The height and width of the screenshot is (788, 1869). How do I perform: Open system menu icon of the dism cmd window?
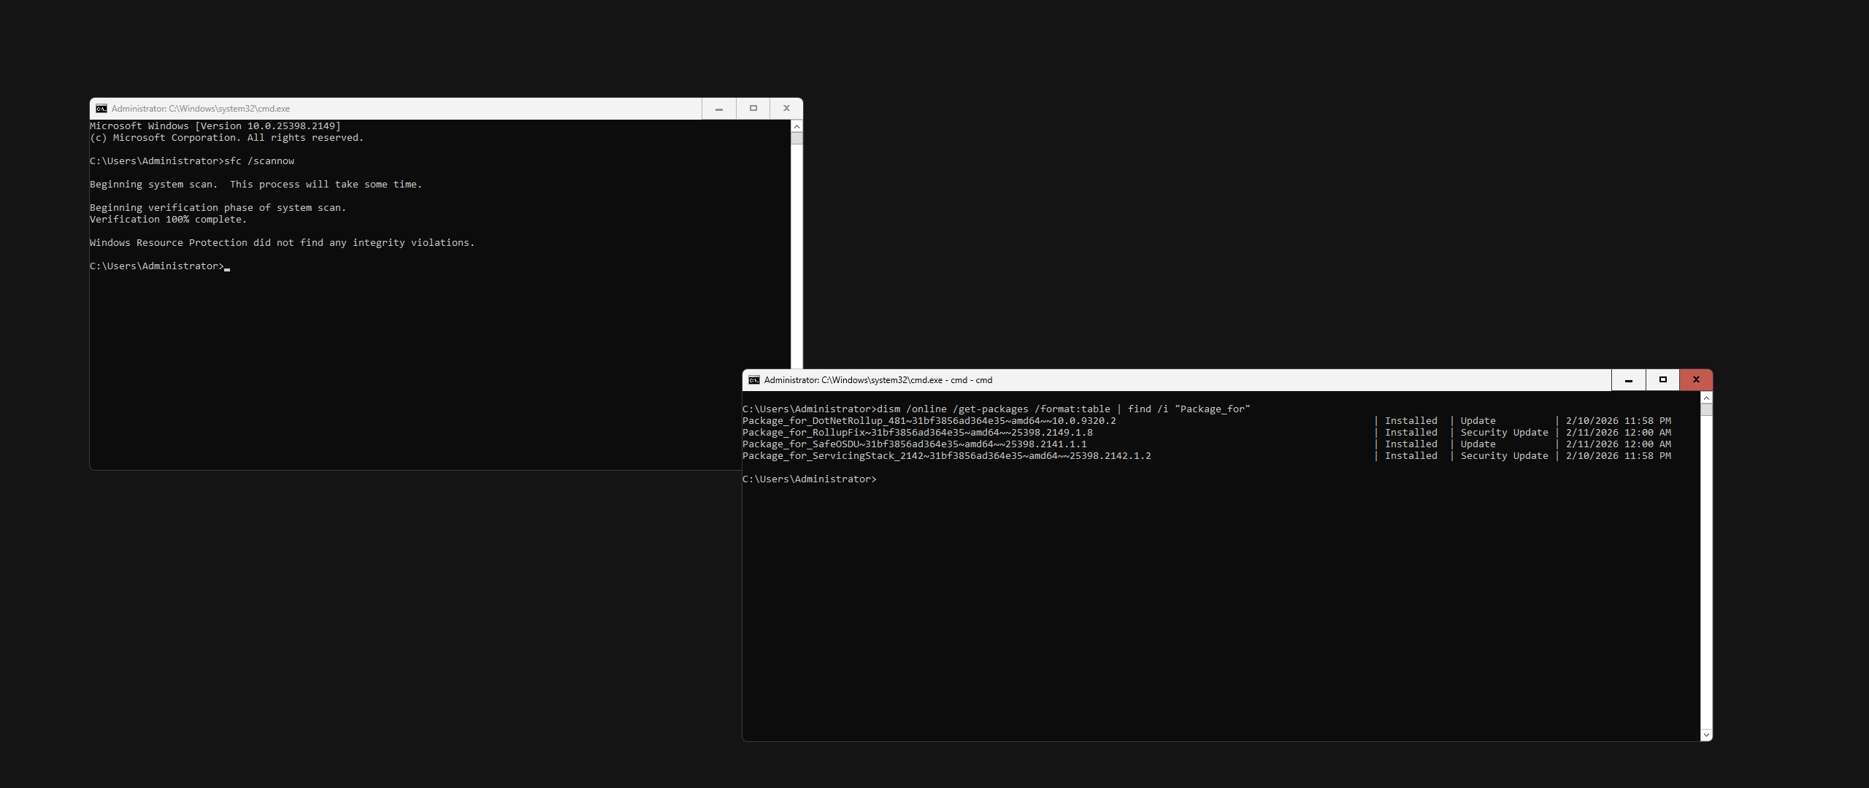[754, 380]
